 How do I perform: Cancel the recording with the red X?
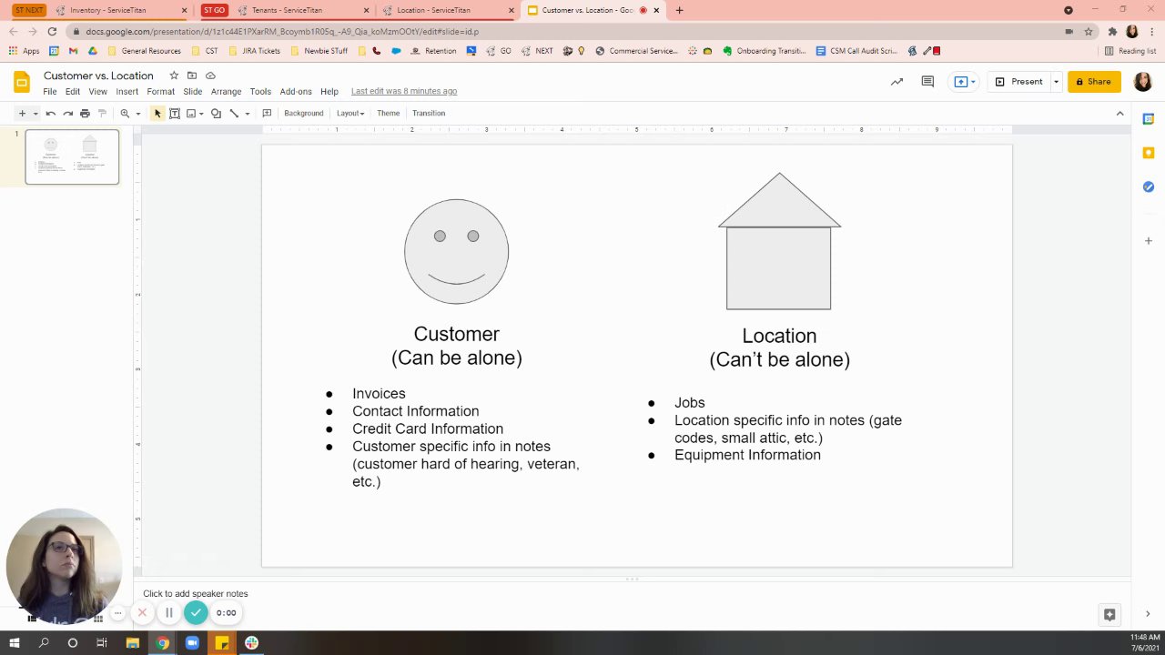142,613
